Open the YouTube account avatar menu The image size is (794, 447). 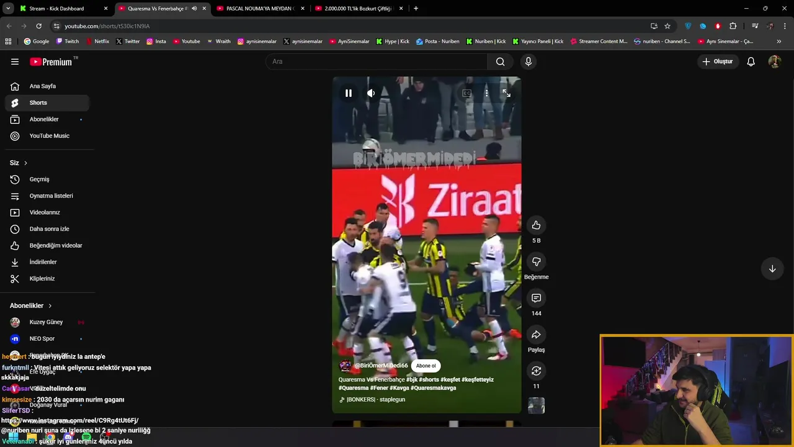[774, 61]
